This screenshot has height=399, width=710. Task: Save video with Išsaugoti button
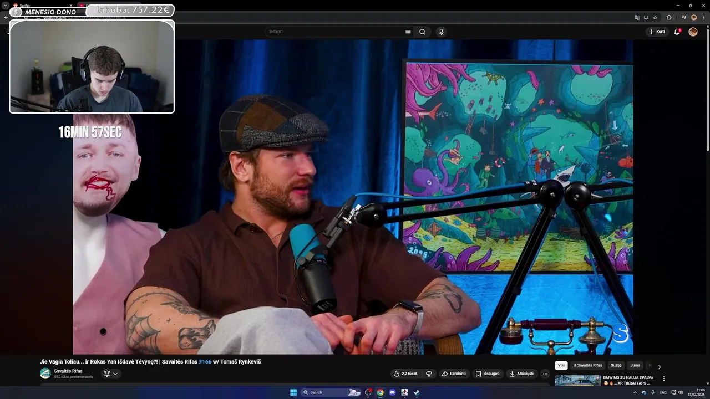(x=488, y=374)
